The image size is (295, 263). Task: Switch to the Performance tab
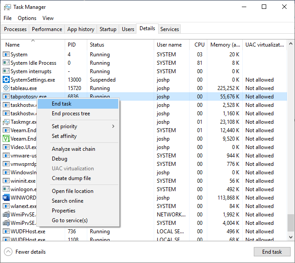pyautogui.click(x=47, y=29)
